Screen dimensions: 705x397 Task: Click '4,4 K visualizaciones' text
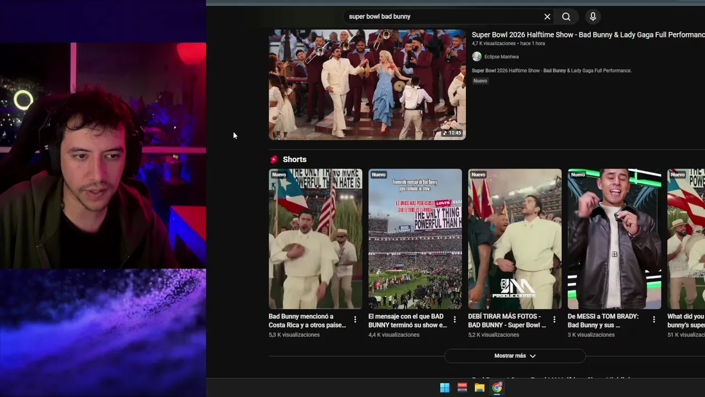pyautogui.click(x=394, y=335)
